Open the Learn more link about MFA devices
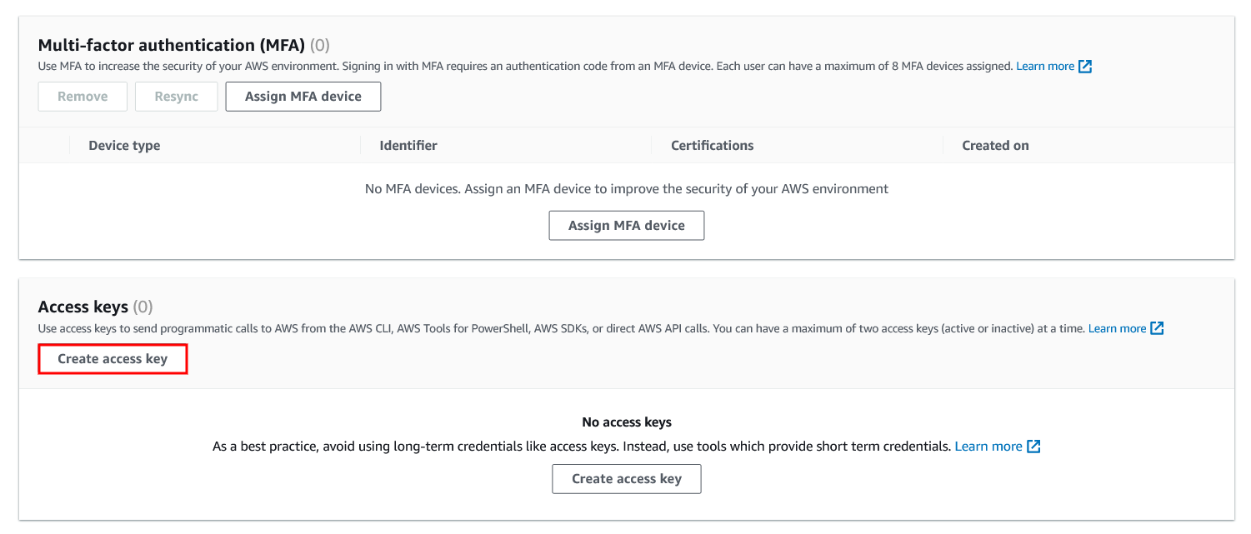This screenshot has width=1251, height=534. (x=1045, y=66)
